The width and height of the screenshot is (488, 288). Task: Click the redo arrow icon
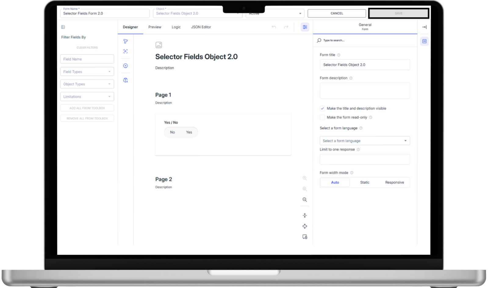286,27
